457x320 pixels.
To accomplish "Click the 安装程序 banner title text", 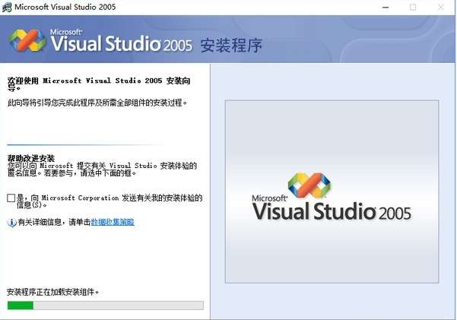I will [231, 46].
